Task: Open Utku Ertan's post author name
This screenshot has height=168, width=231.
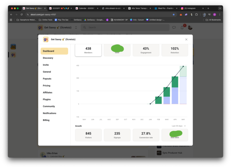Action: [x=52, y=153]
